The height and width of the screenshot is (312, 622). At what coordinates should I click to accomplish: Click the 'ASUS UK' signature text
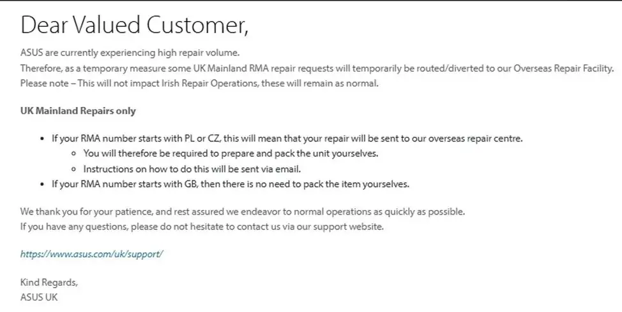[x=39, y=297]
